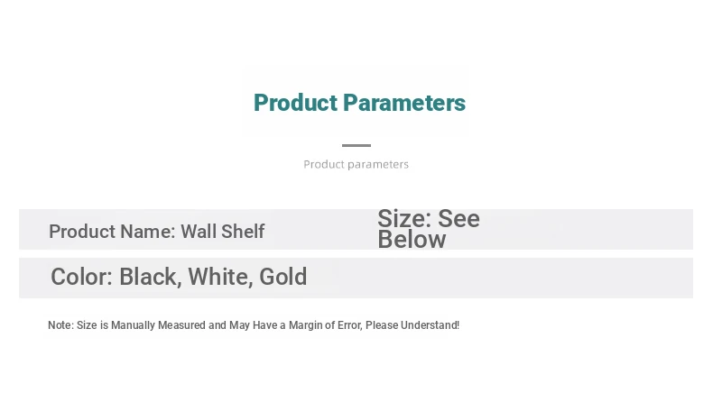Click the Note: label in footnote
The image size is (713, 411).
pos(61,325)
